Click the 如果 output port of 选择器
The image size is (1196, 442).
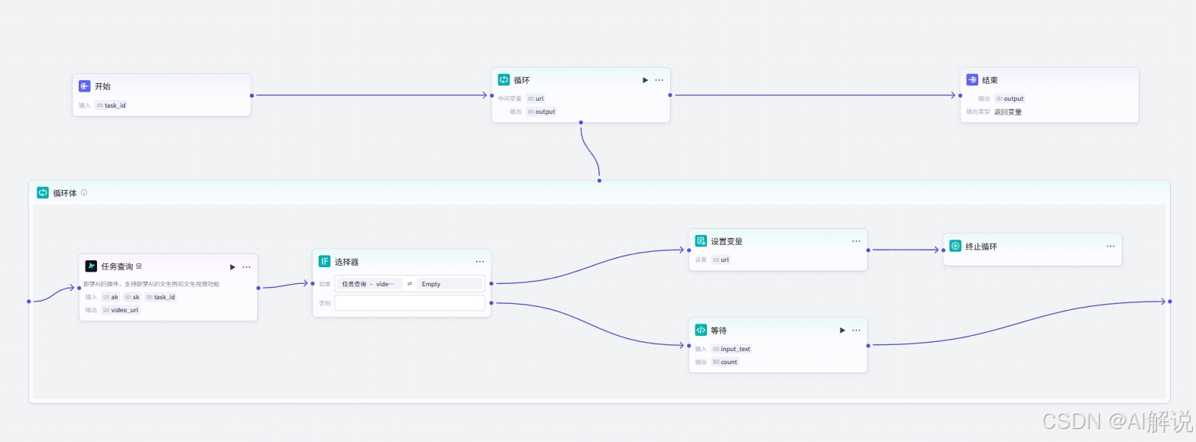pyautogui.click(x=491, y=283)
